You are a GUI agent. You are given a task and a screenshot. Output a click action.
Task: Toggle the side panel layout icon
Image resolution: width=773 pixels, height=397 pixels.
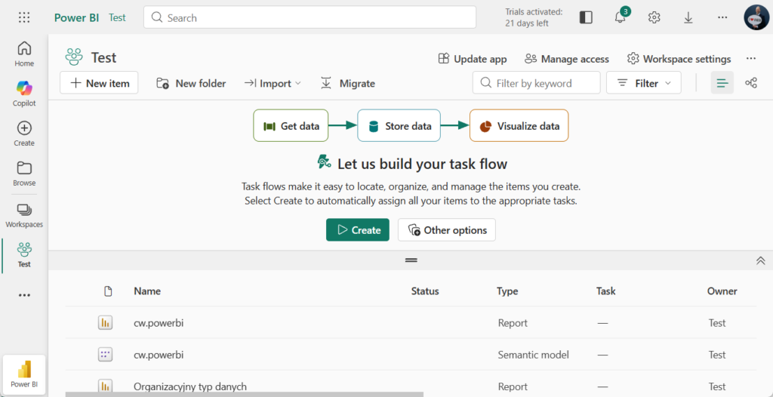[x=586, y=17]
